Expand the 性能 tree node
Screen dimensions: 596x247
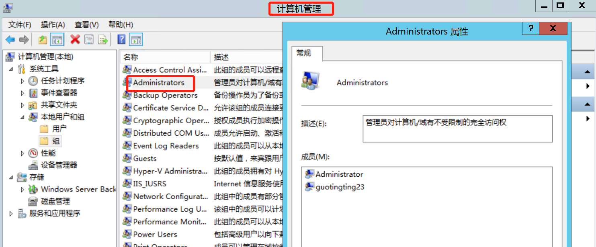pyautogui.click(x=23, y=153)
